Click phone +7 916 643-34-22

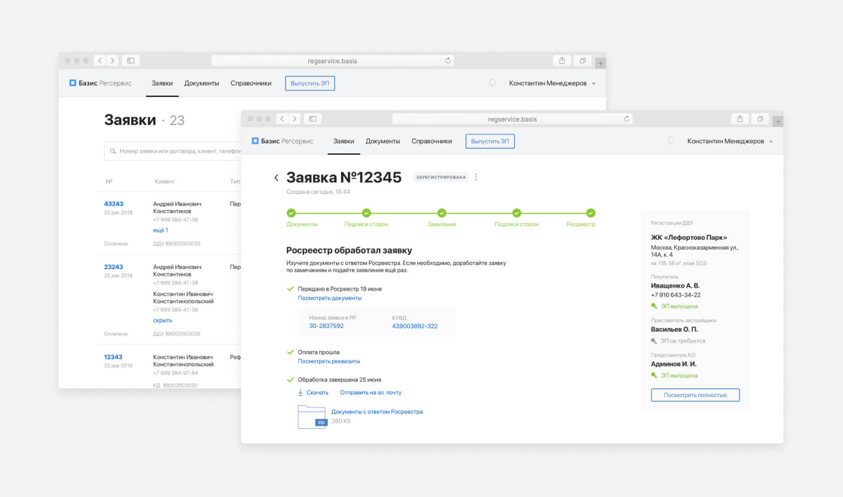675,295
